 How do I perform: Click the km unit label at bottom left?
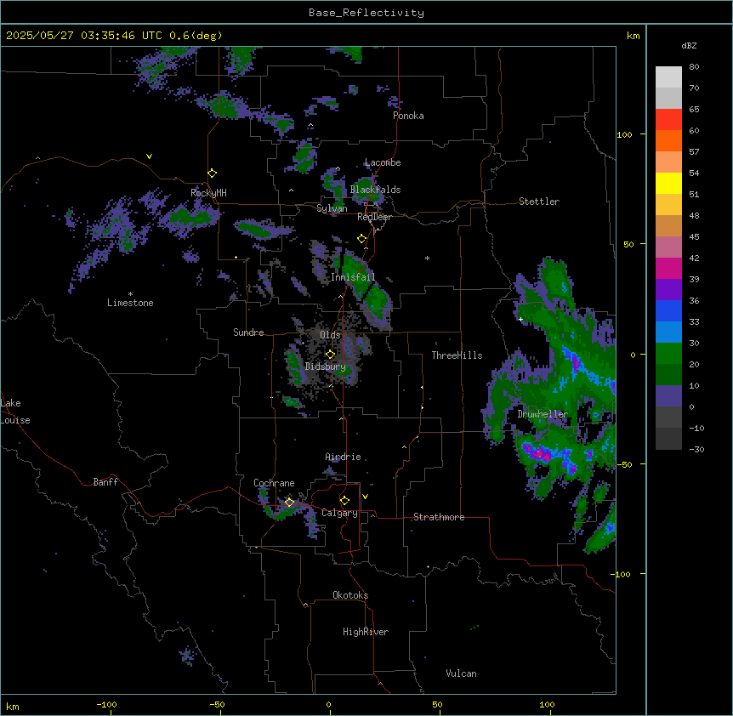(13, 707)
